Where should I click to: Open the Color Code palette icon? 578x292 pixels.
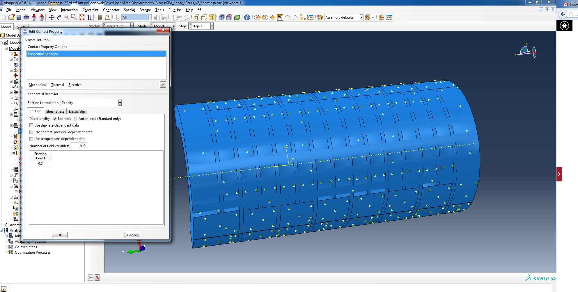coord(320,17)
